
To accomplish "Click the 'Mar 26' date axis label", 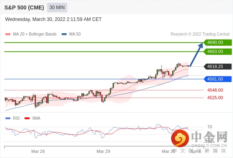I will pos(38,151).
